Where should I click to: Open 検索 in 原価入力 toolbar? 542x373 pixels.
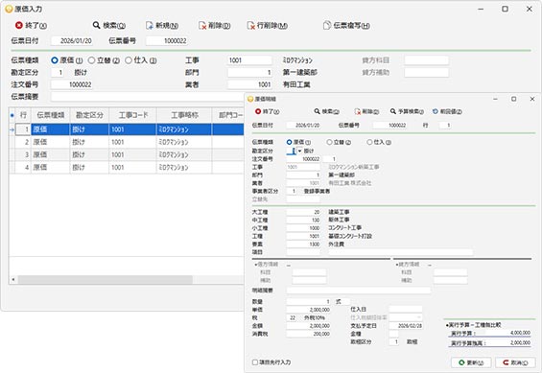[109, 25]
